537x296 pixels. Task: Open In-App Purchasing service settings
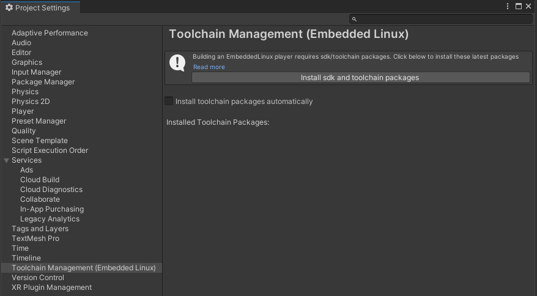click(52, 209)
